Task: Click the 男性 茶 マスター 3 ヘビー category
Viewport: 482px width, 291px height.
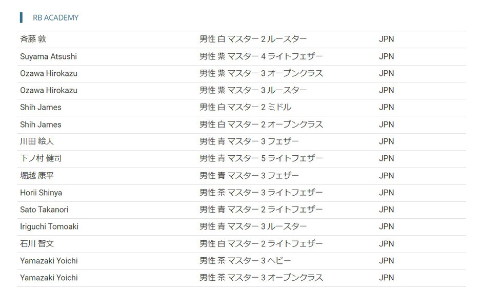Action: 245,261
